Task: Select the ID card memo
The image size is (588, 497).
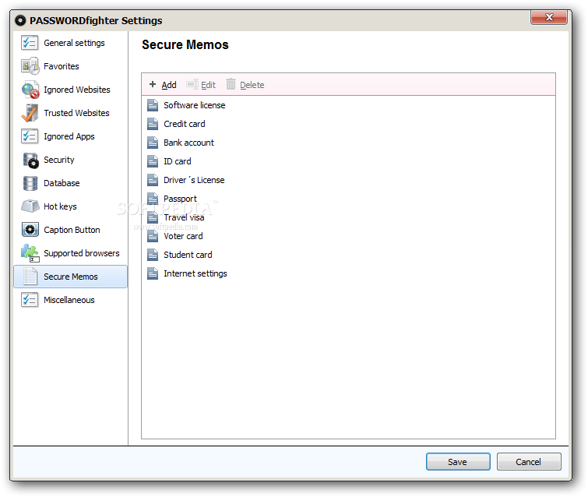Action: [x=178, y=162]
